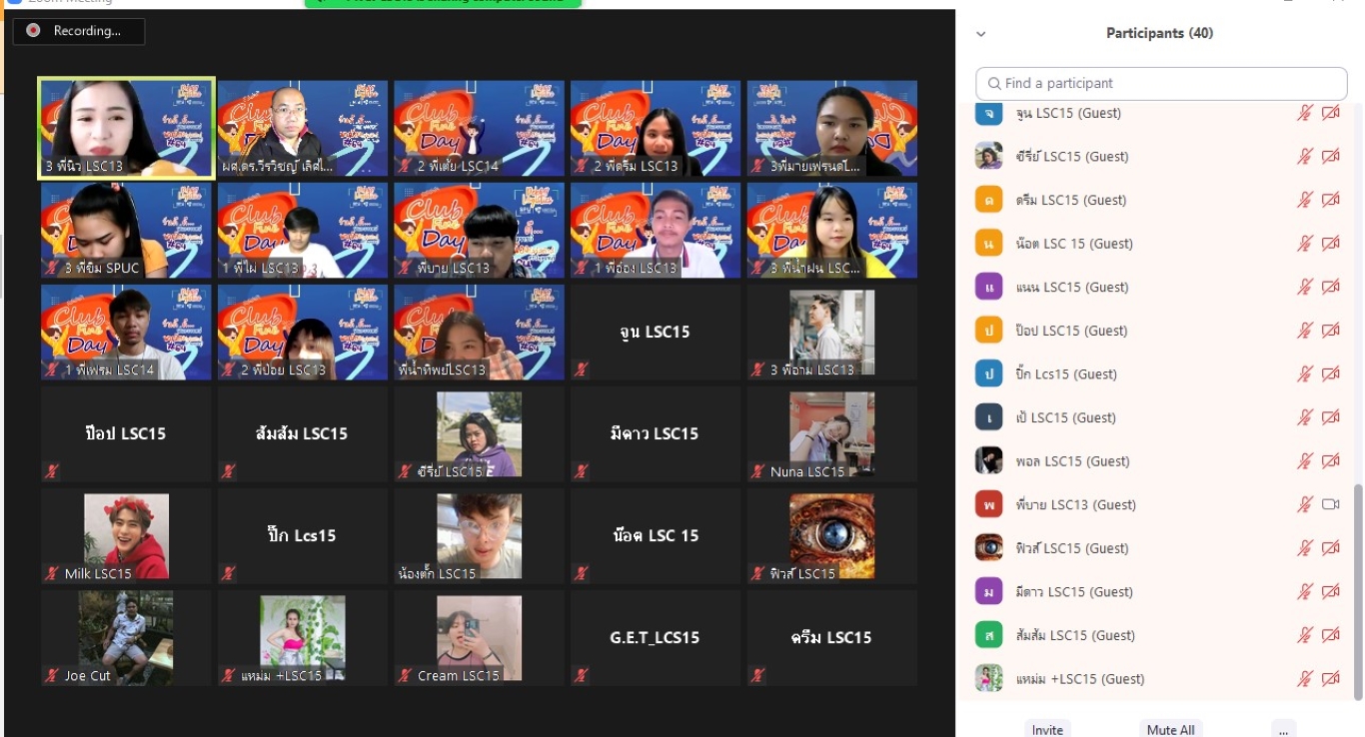Toggle video icon for แหม่ม +LSC15
This screenshot has width=1365, height=737.
(1330, 679)
